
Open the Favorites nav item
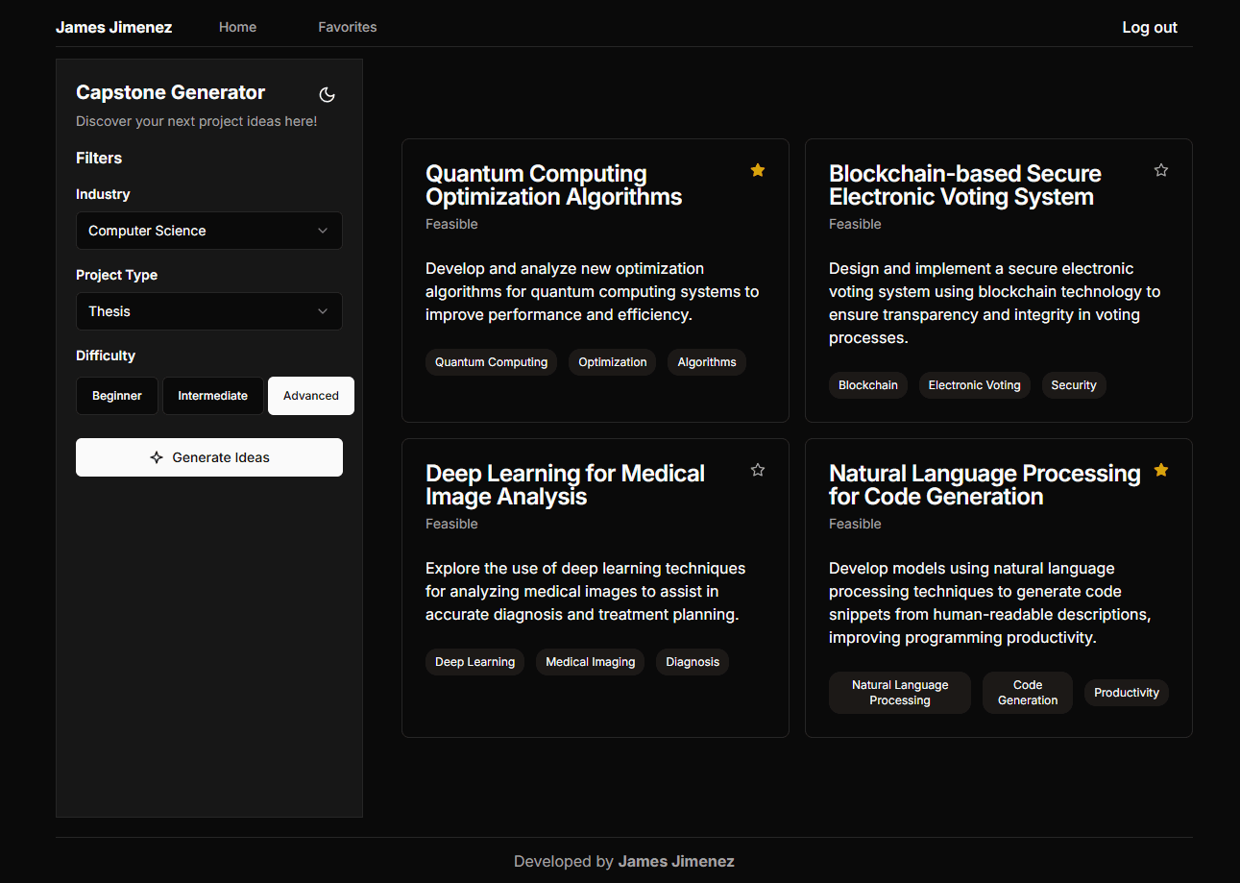tap(348, 27)
